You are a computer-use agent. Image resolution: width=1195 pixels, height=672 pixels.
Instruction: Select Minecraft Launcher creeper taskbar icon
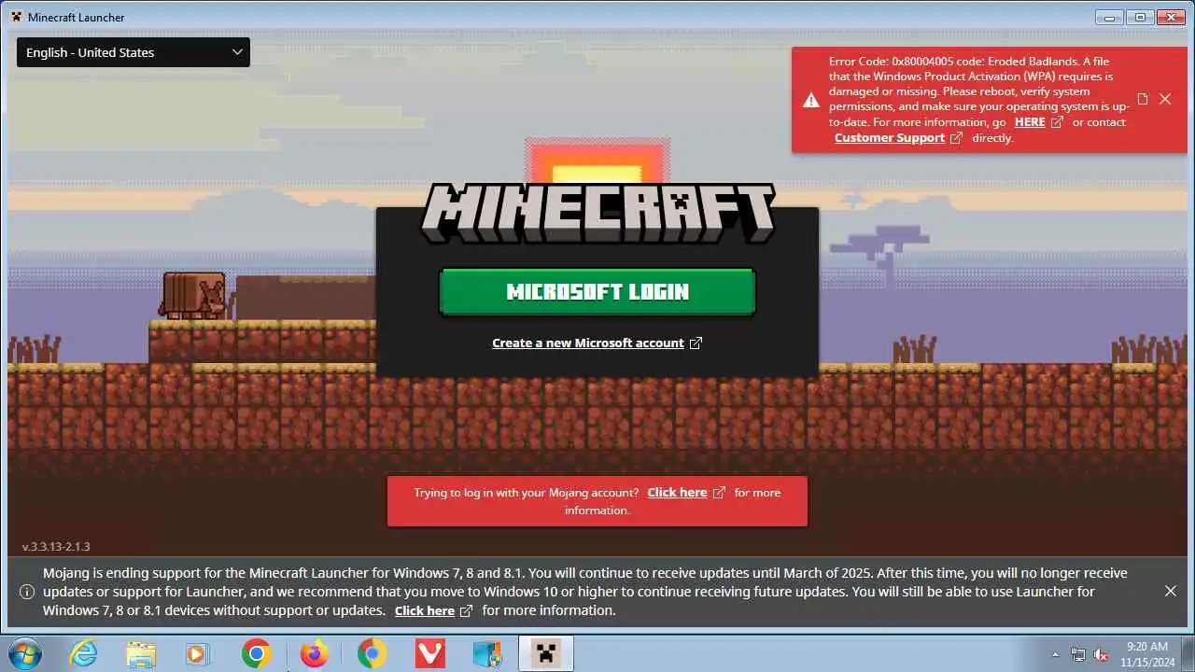[x=545, y=654]
